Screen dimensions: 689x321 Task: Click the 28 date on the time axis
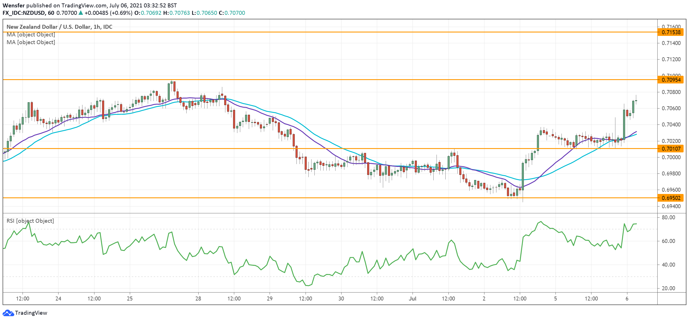coord(198,298)
